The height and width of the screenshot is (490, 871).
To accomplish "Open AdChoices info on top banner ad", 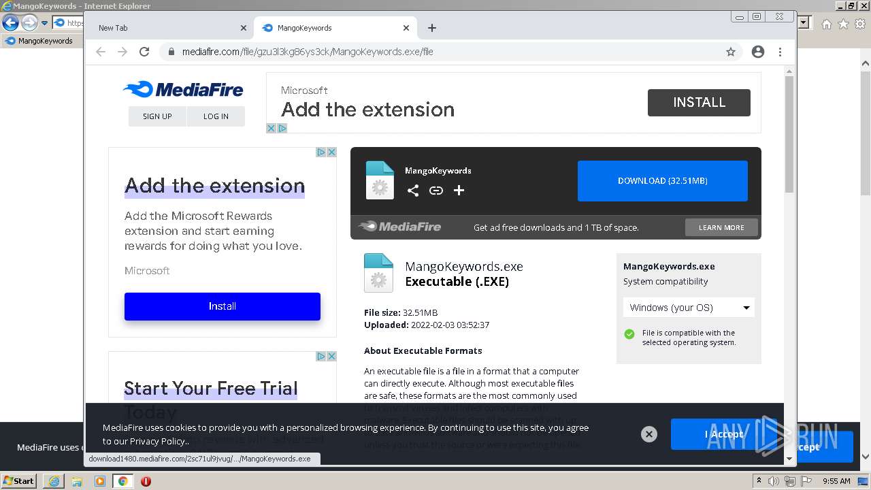I will 282,128.
